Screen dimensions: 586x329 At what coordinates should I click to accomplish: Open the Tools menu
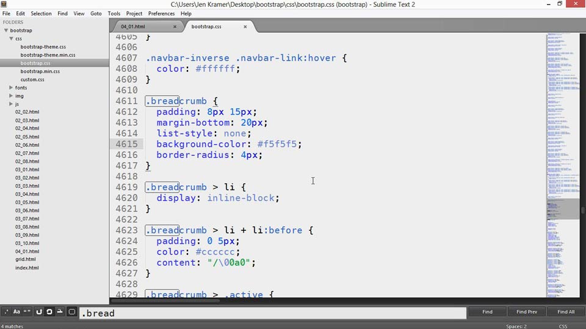point(114,13)
